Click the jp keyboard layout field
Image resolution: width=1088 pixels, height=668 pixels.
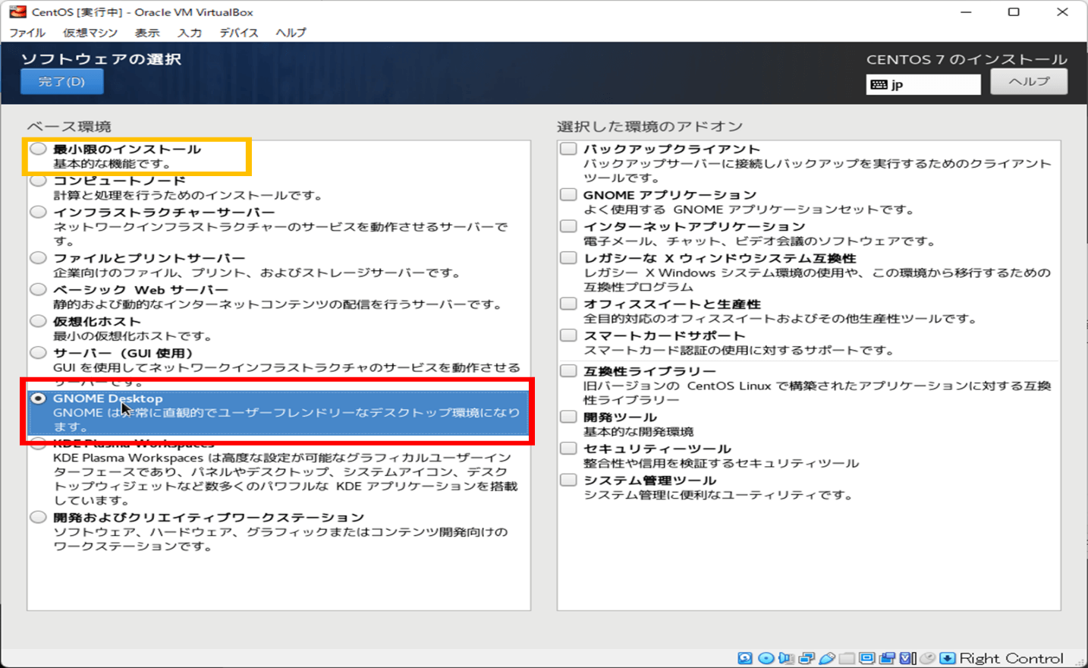point(923,84)
